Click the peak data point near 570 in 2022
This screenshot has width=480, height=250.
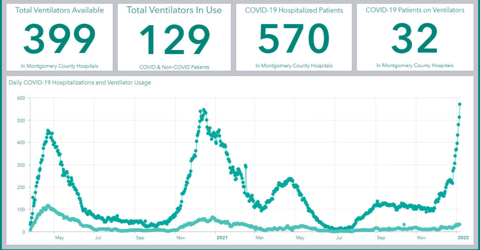click(459, 104)
